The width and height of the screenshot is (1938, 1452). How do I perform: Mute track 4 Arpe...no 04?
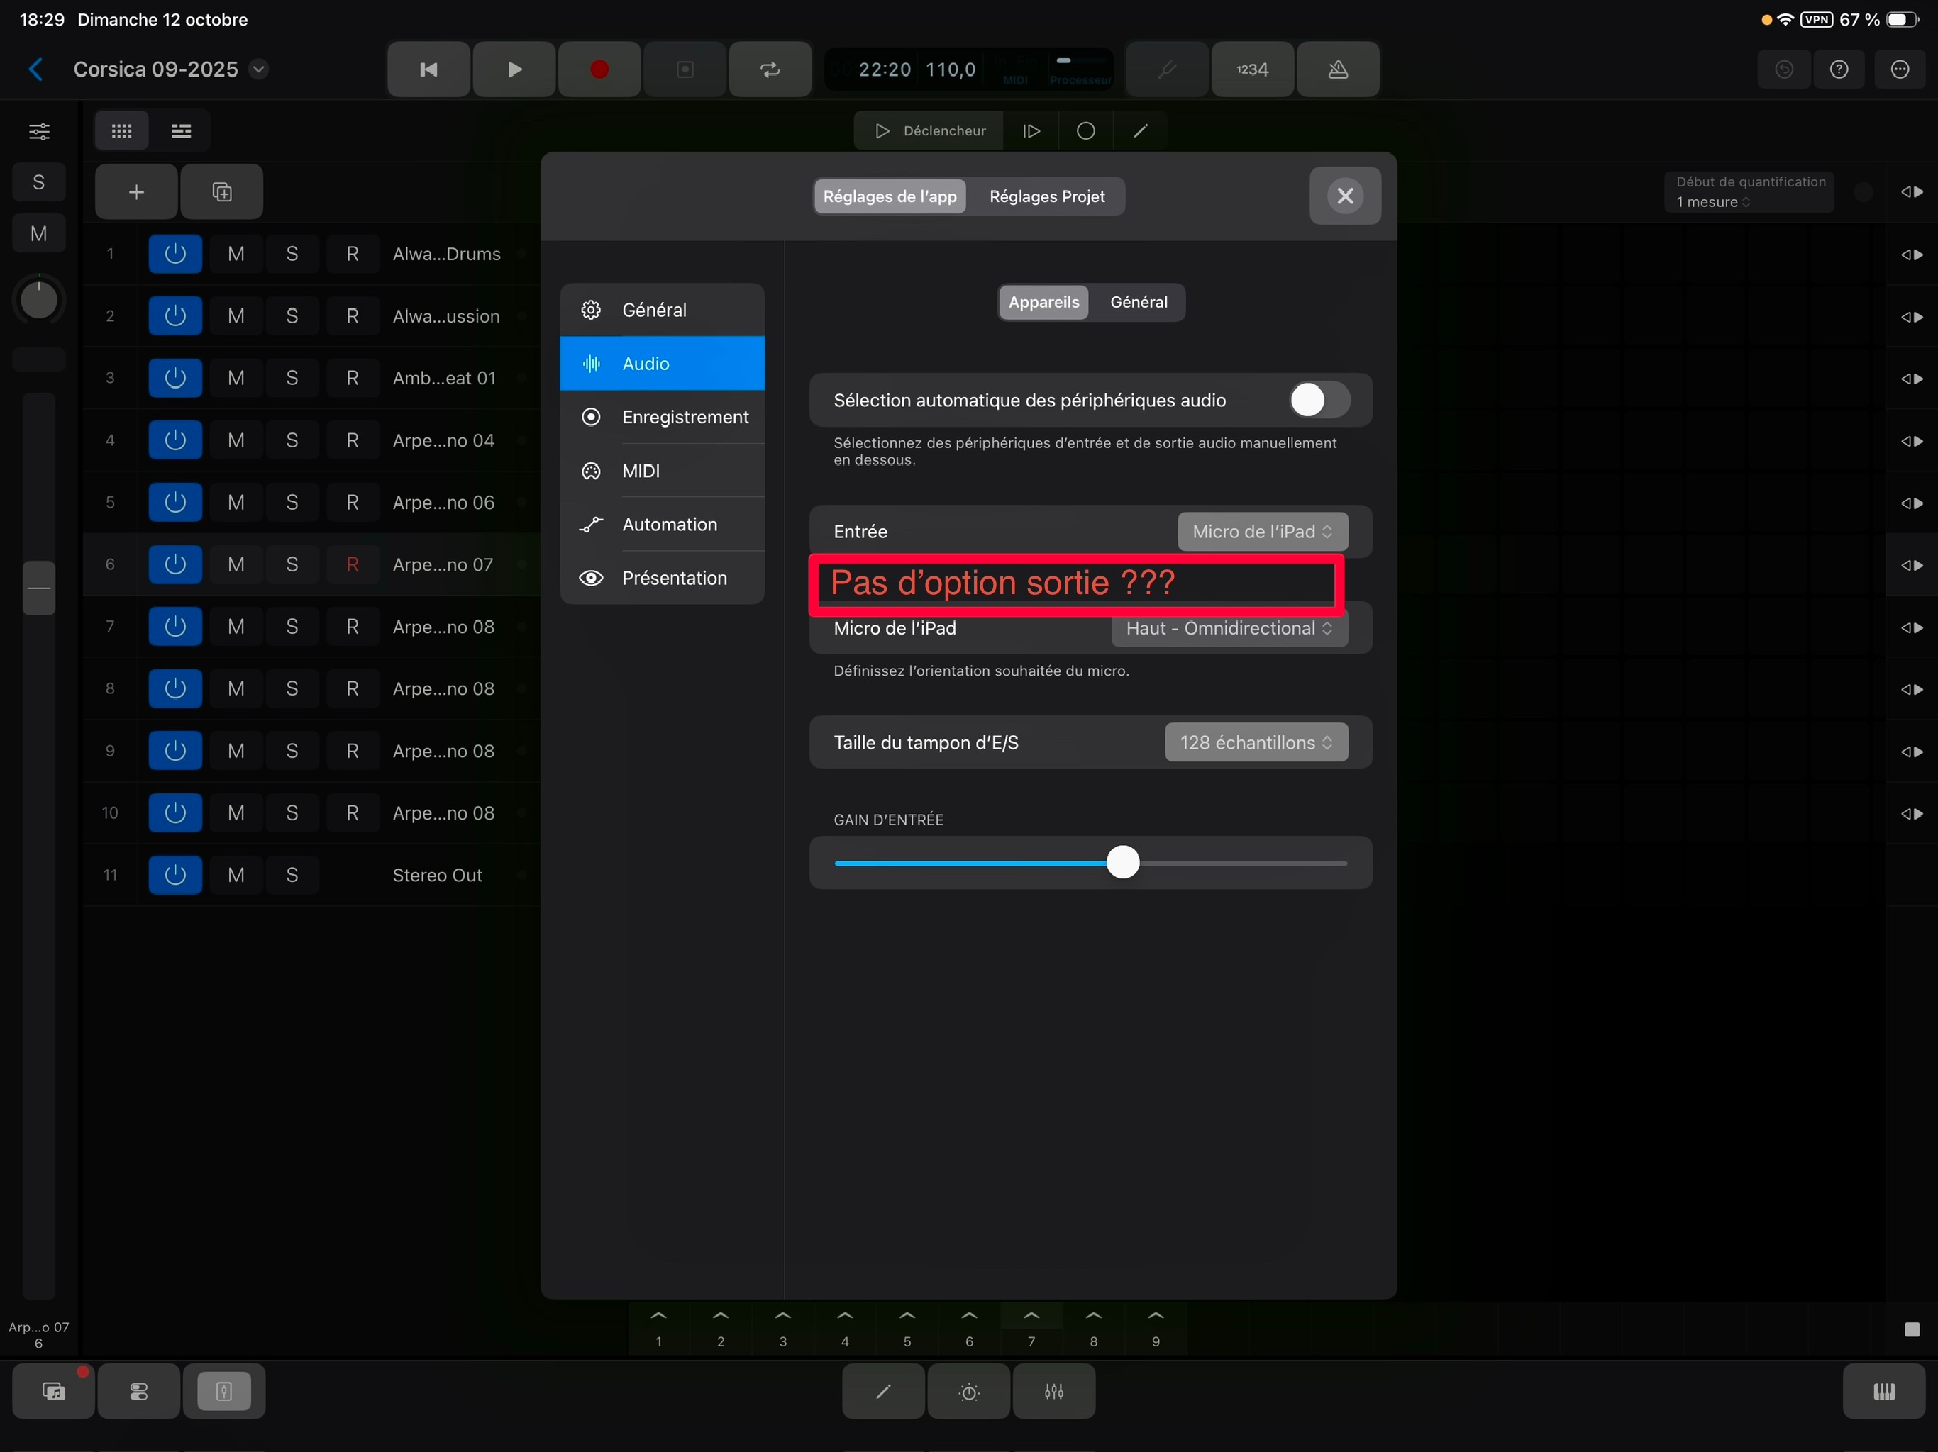(x=236, y=440)
